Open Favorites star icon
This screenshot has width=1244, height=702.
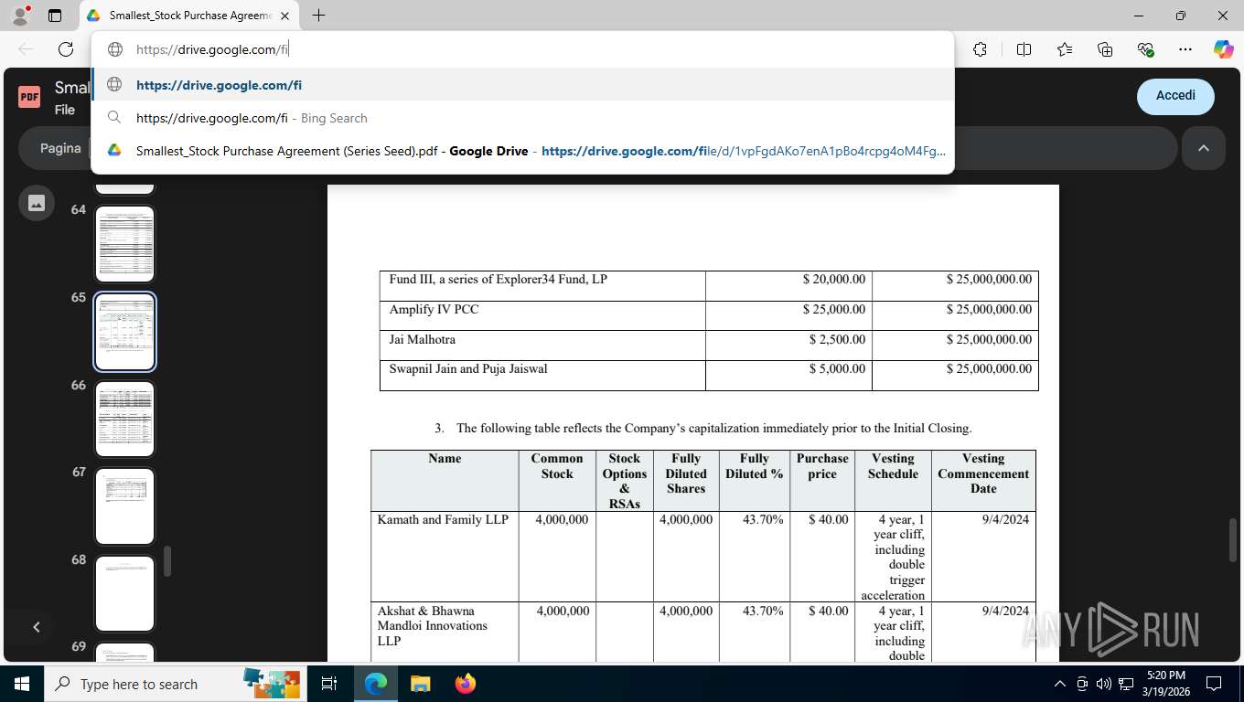click(1065, 49)
